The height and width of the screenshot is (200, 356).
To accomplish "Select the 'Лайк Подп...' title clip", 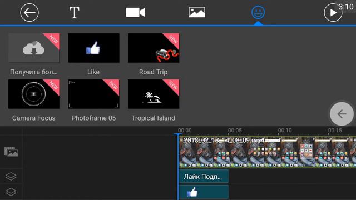I will 204,176.
